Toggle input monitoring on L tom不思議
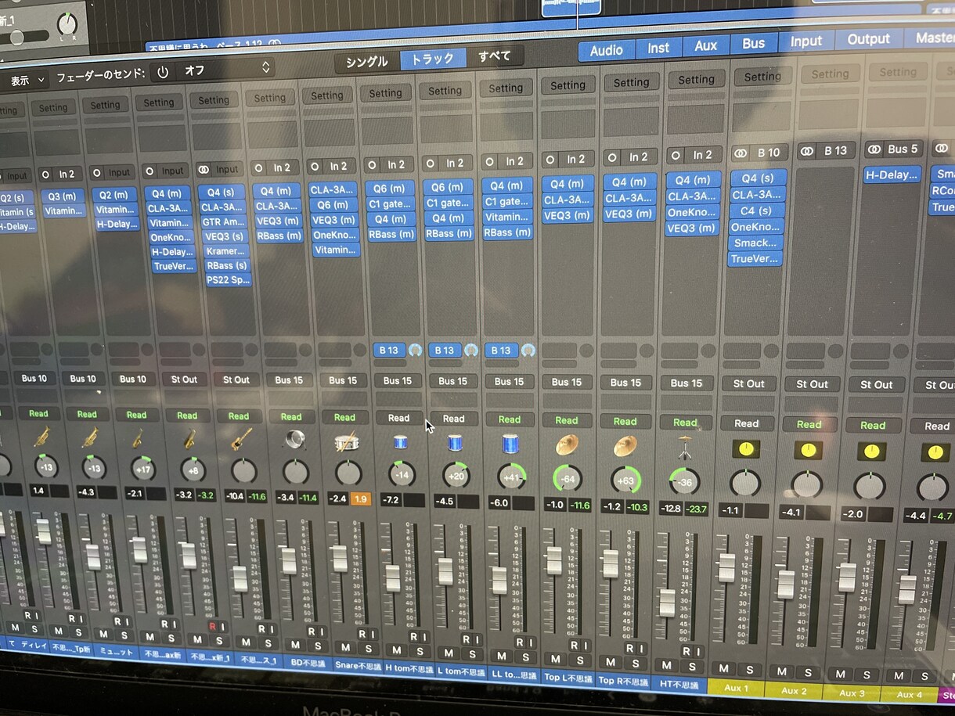This screenshot has width=955, height=716. tap(479, 639)
